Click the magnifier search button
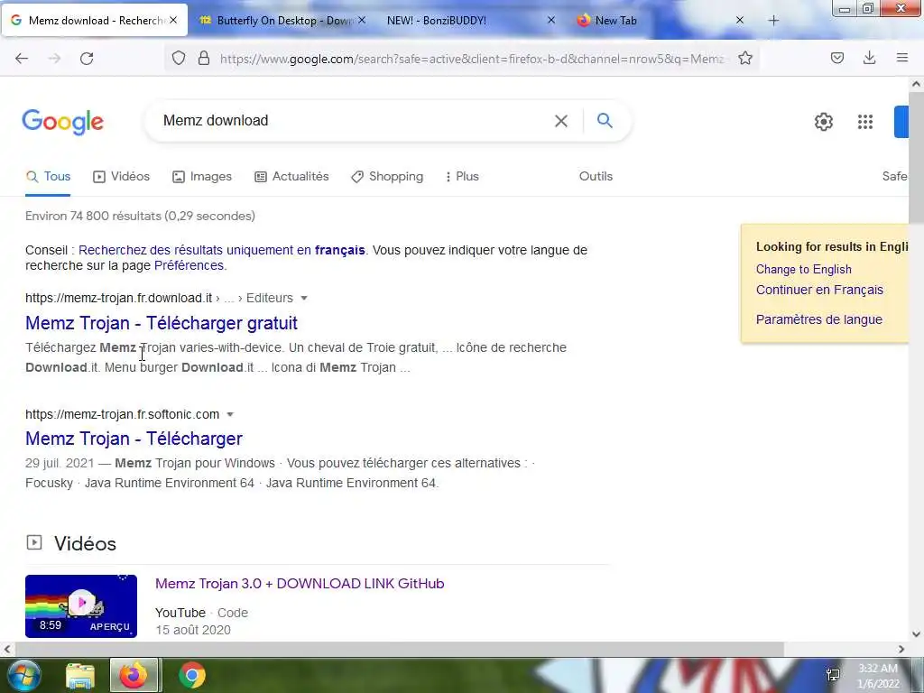 point(605,120)
